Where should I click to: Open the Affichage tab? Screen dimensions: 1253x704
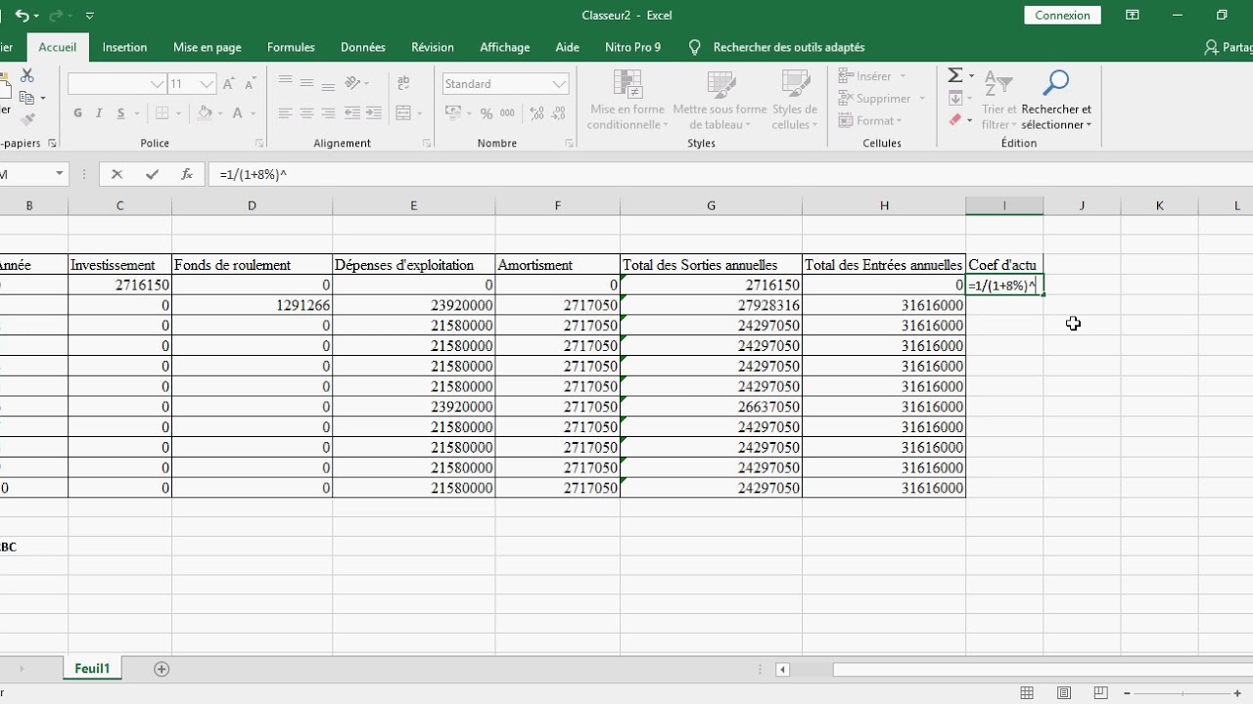coord(505,47)
